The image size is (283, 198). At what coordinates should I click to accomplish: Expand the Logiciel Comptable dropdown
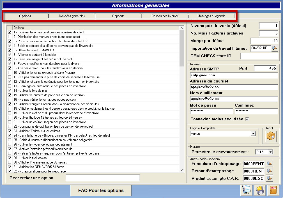pos(253,134)
